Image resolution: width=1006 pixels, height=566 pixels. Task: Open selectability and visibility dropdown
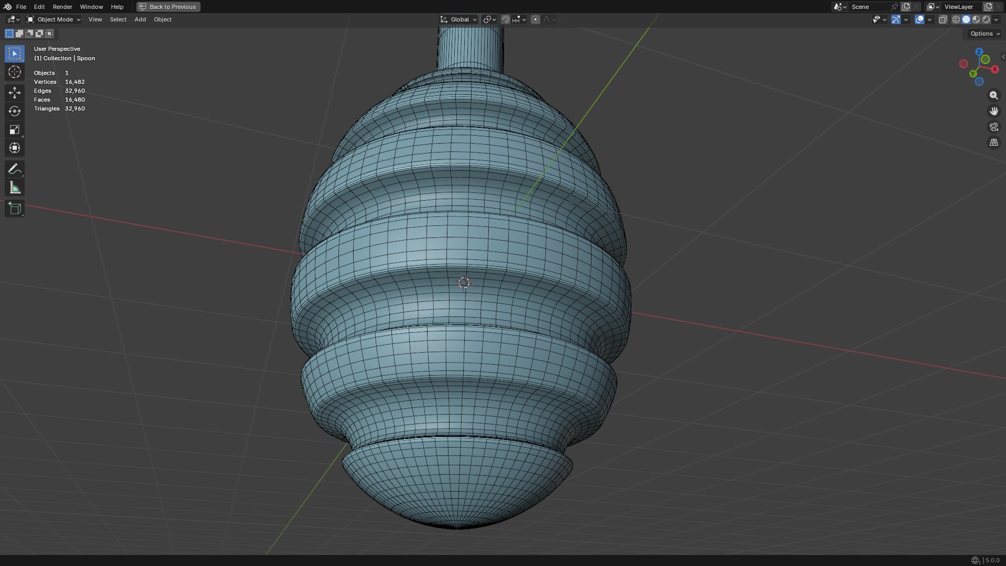tap(879, 19)
